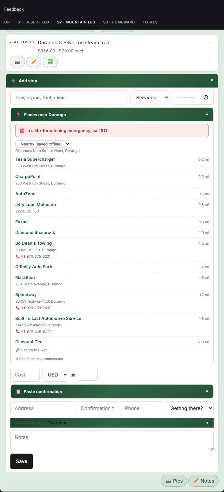Open the Nearby (saved offline) dropdown
224x492 pixels.
[x=43, y=144]
